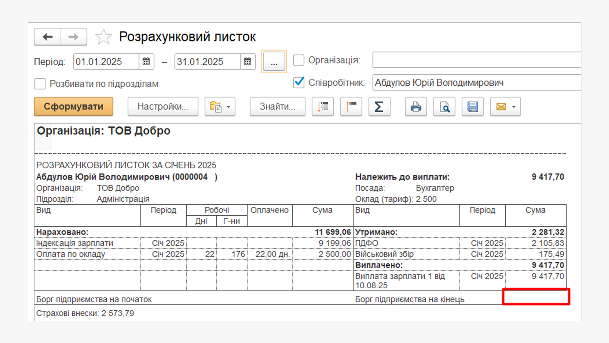Print the report using printer icon
The image size is (609, 343).
(416, 107)
